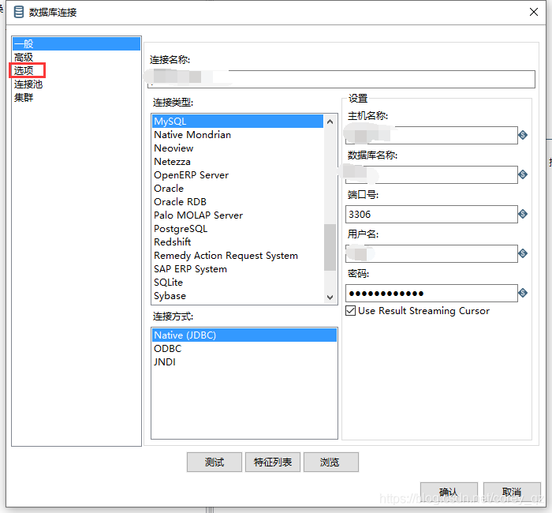Click the 连接名称 input field
Screen dimensions: 552x513
[x=341, y=79]
